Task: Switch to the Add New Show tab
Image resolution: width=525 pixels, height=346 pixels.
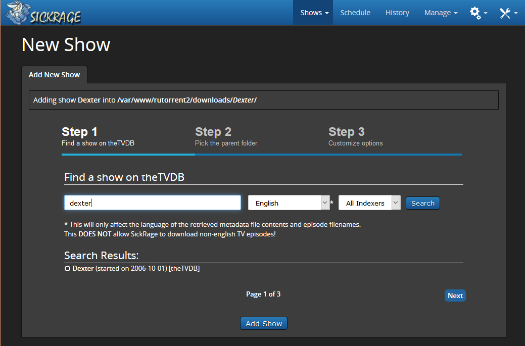Action: (x=54, y=75)
